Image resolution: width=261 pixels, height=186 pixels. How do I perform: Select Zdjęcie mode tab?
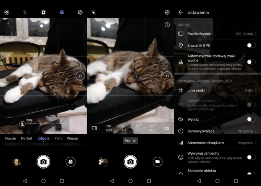point(44,138)
